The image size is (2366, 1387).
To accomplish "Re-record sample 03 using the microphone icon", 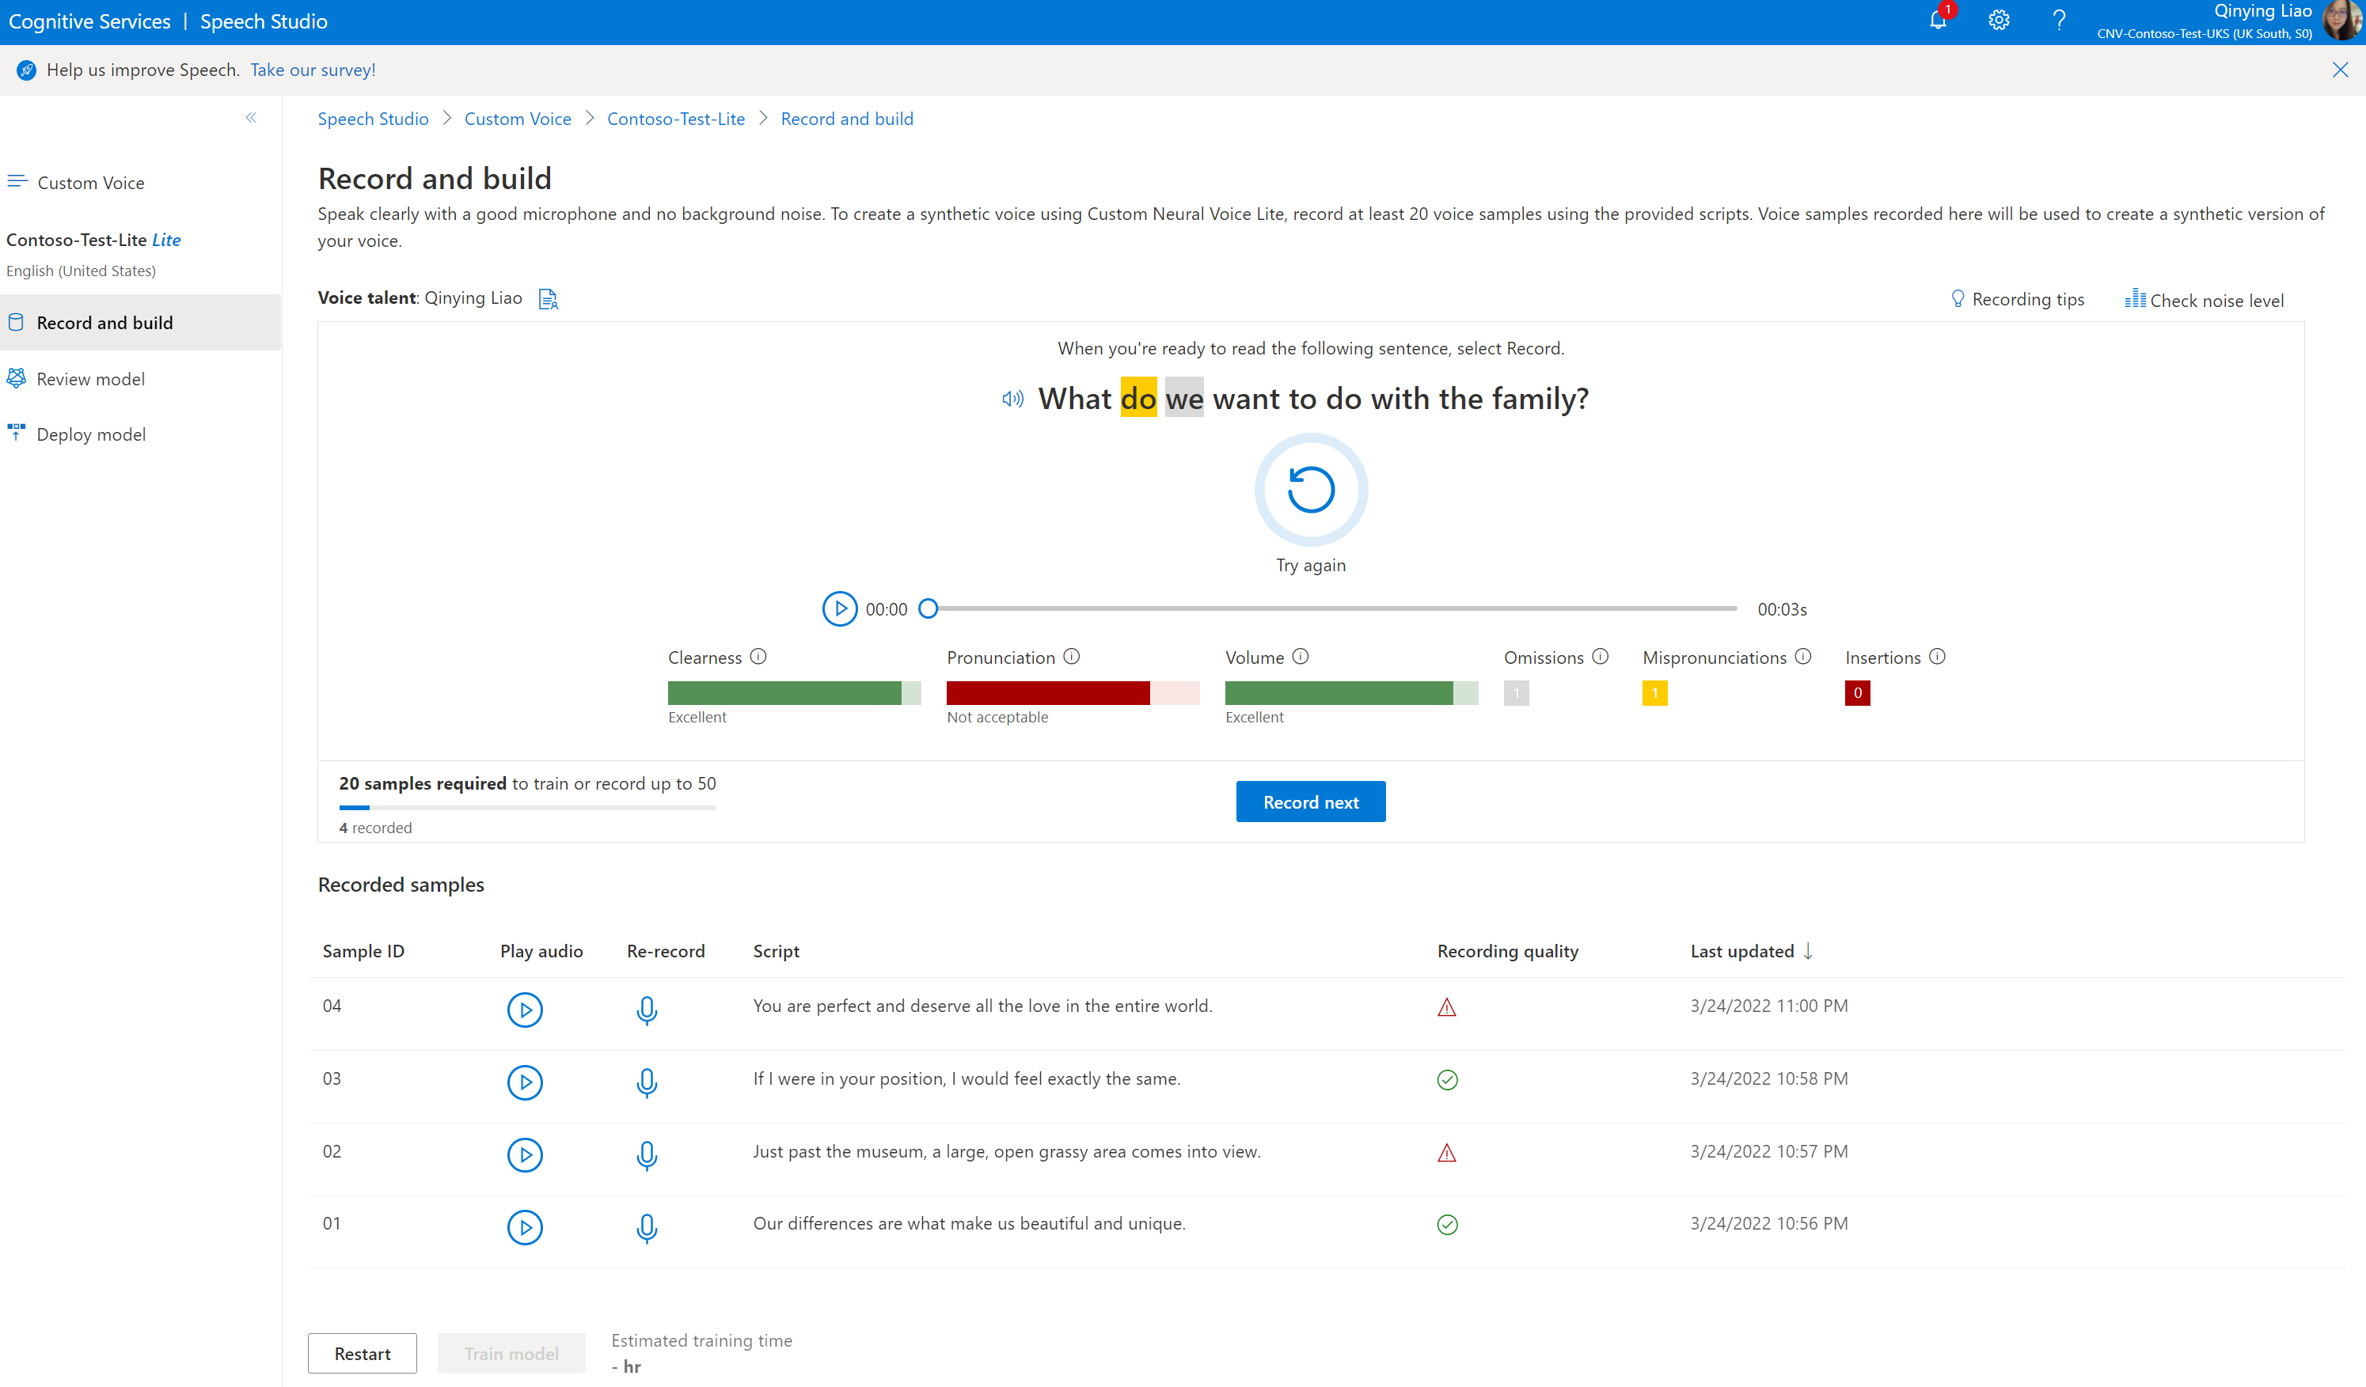I will 646,1082.
